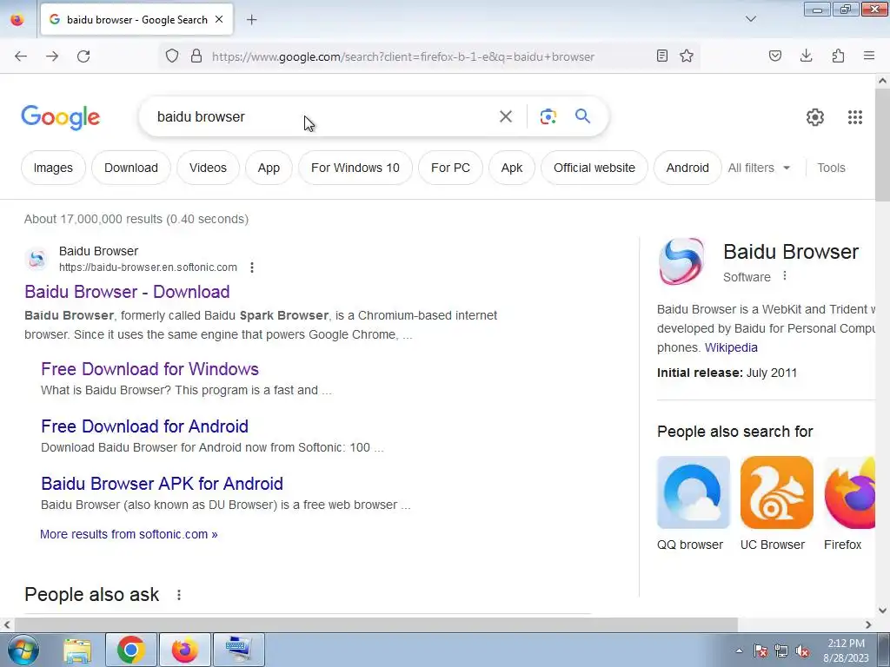Open the Windows Start menu
This screenshot has width=890, height=667.
(x=23, y=650)
